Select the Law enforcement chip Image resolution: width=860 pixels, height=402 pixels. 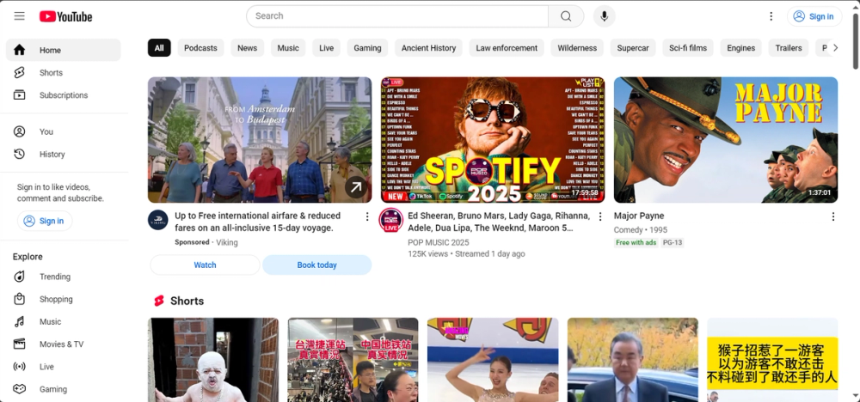tap(507, 47)
